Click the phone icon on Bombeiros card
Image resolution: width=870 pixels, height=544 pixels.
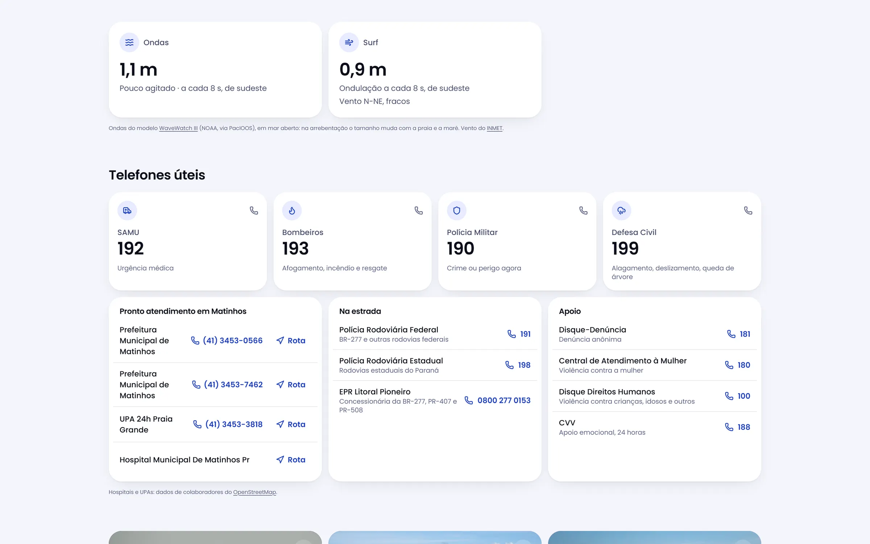419,210
